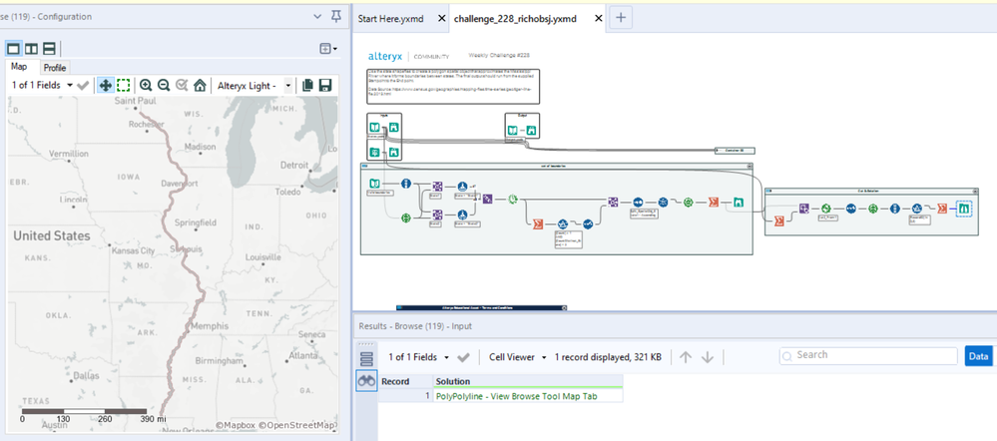This screenshot has width=997, height=441.
Task: Select the Input Data tool in Output container
Action: [x=513, y=131]
